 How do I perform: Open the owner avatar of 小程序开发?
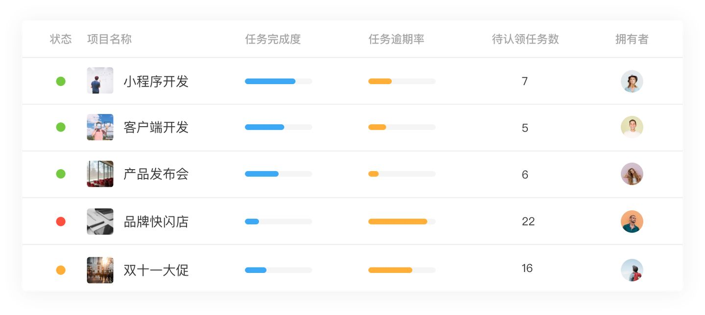pyautogui.click(x=632, y=81)
